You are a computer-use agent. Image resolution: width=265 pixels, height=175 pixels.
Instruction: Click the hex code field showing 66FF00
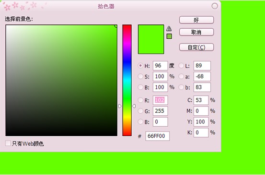(157, 136)
